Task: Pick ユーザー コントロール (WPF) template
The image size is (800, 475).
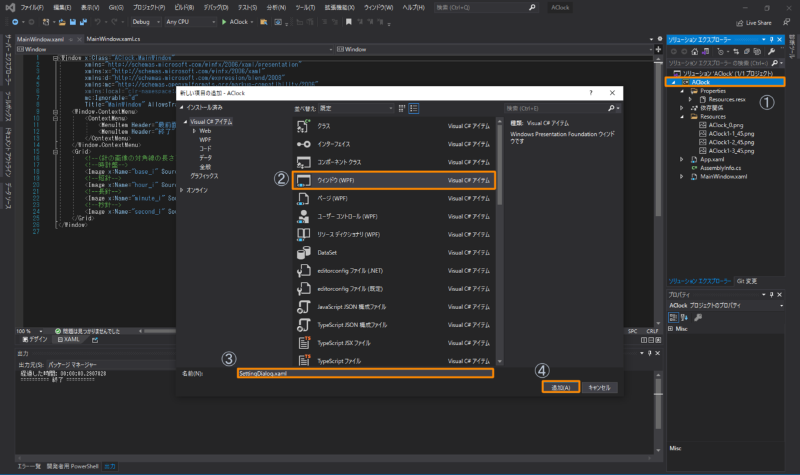Action: (x=394, y=217)
